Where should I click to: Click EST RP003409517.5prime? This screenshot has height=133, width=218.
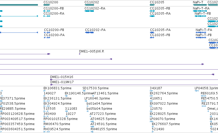(x=17, y=119)
